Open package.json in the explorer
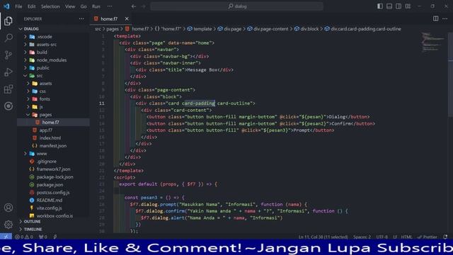The width and height of the screenshot is (453, 255). tap(53, 184)
